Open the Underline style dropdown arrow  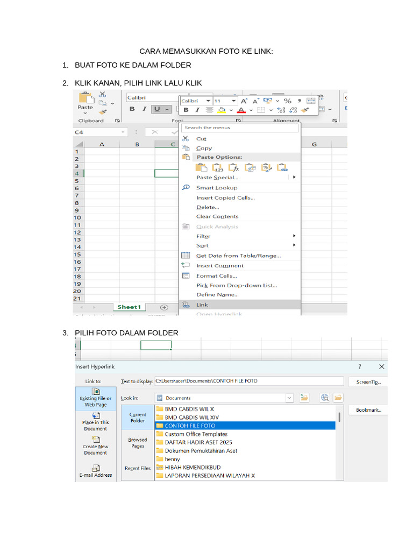click(167, 109)
